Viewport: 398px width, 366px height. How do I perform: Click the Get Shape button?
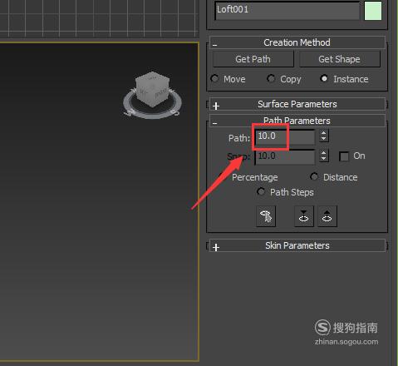[339, 59]
